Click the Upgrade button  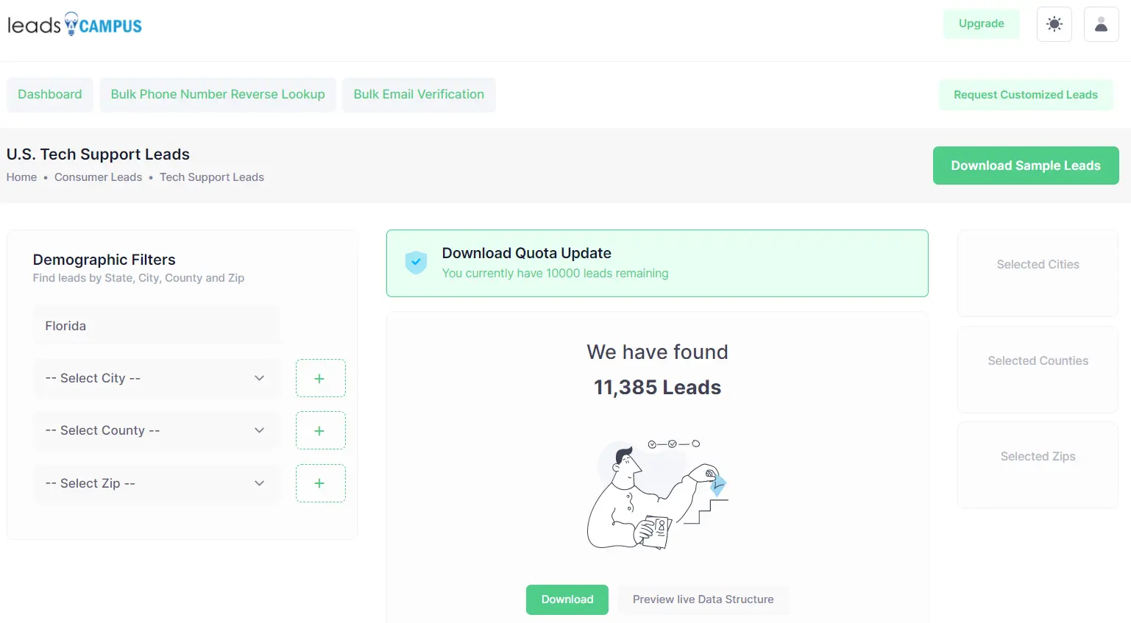pos(982,24)
